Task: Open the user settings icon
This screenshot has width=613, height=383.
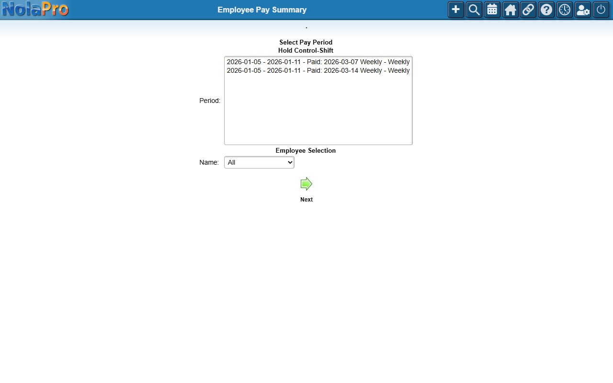Action: [x=583, y=10]
